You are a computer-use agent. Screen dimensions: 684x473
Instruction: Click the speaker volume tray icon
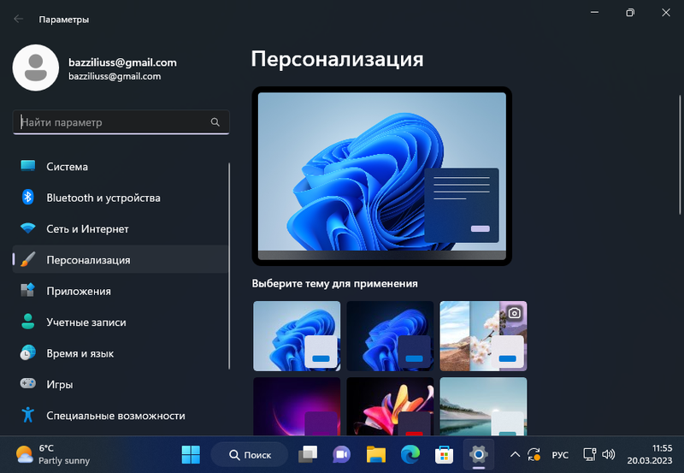pos(608,455)
